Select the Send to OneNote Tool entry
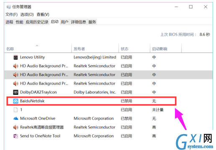 pos(108,136)
